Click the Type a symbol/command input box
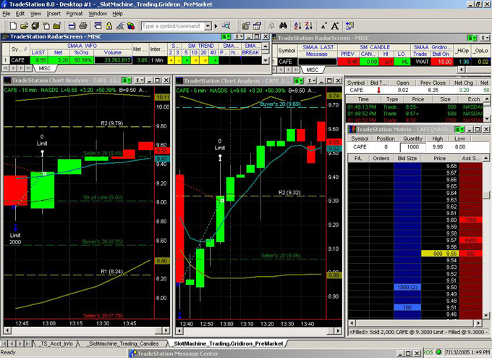The image size is (492, 358). (173, 26)
